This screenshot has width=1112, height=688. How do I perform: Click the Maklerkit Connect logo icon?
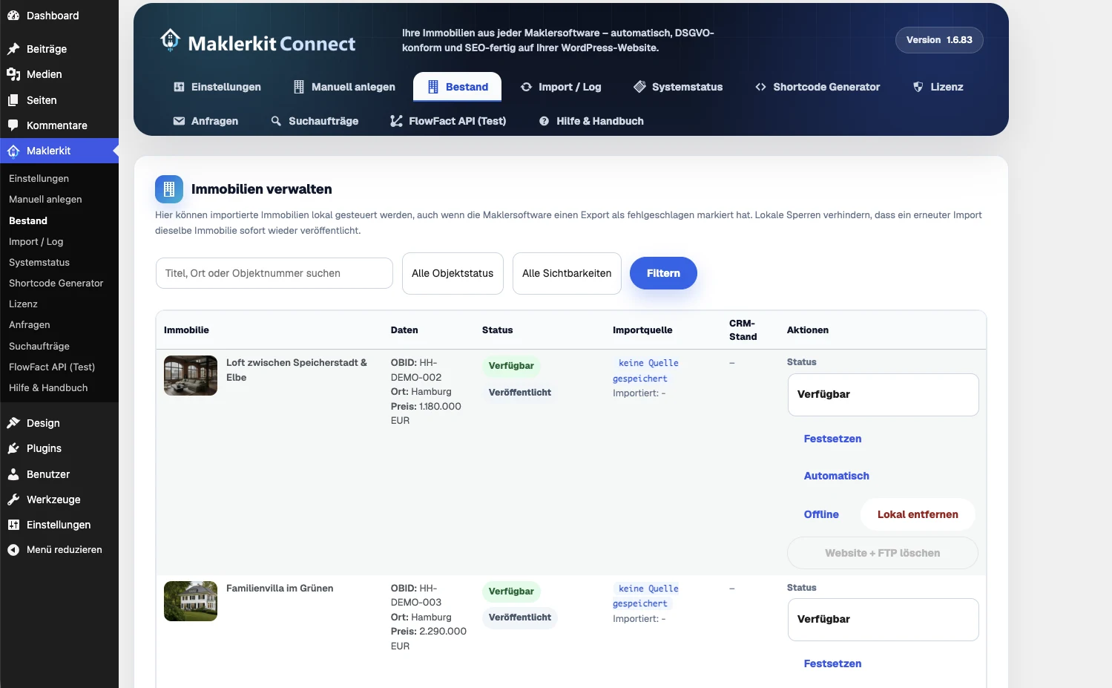pos(171,40)
